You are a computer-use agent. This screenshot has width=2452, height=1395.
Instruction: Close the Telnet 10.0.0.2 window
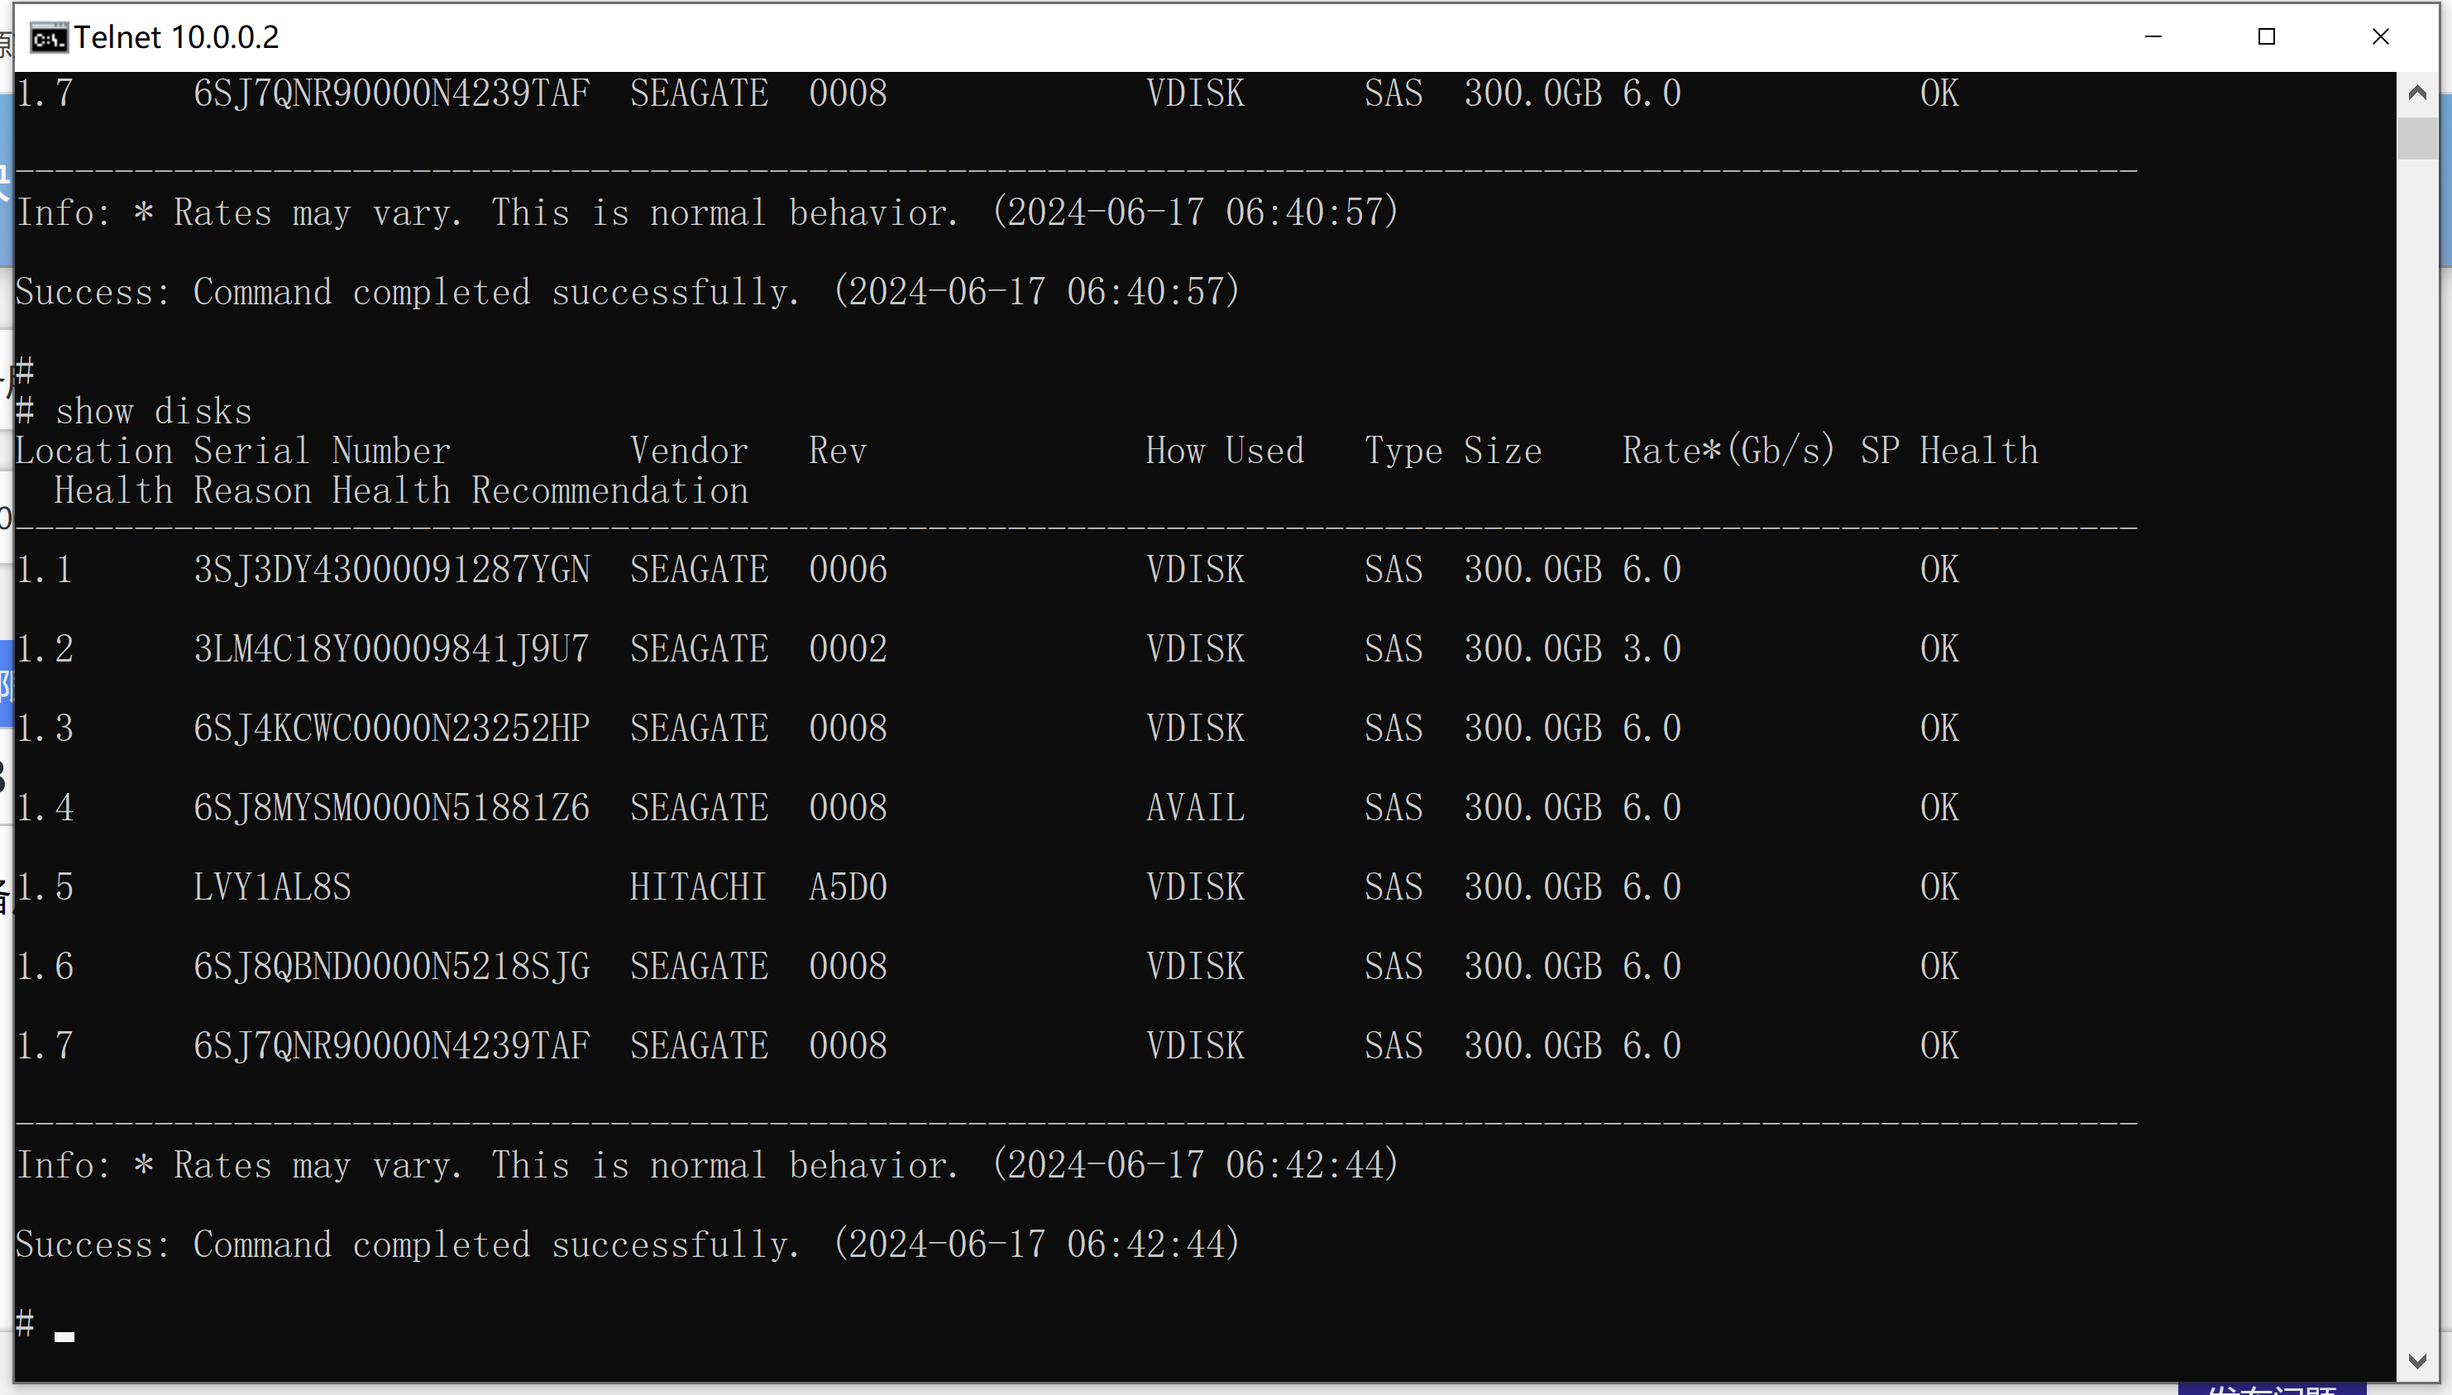2380,36
